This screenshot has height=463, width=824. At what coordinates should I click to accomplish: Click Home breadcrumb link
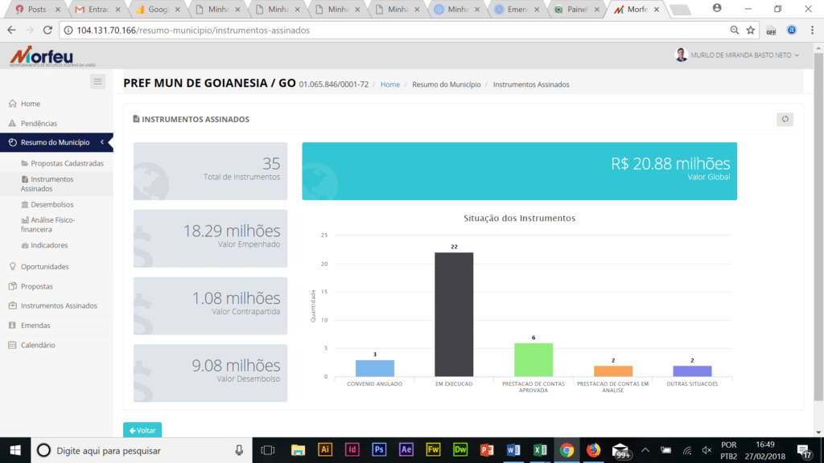tap(389, 84)
